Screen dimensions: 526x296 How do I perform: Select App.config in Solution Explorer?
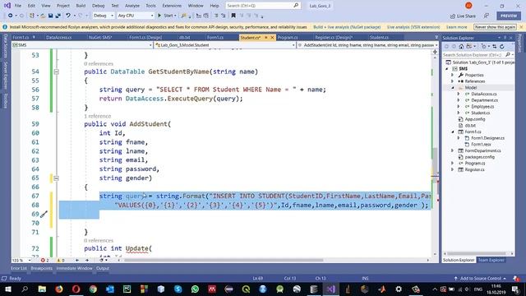coord(475,119)
